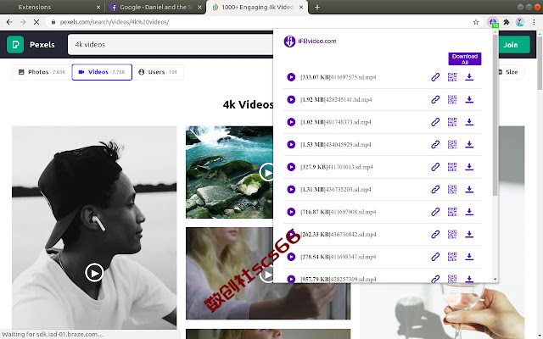
Task: Download the 1.31 MB video file
Action: tap(469, 190)
